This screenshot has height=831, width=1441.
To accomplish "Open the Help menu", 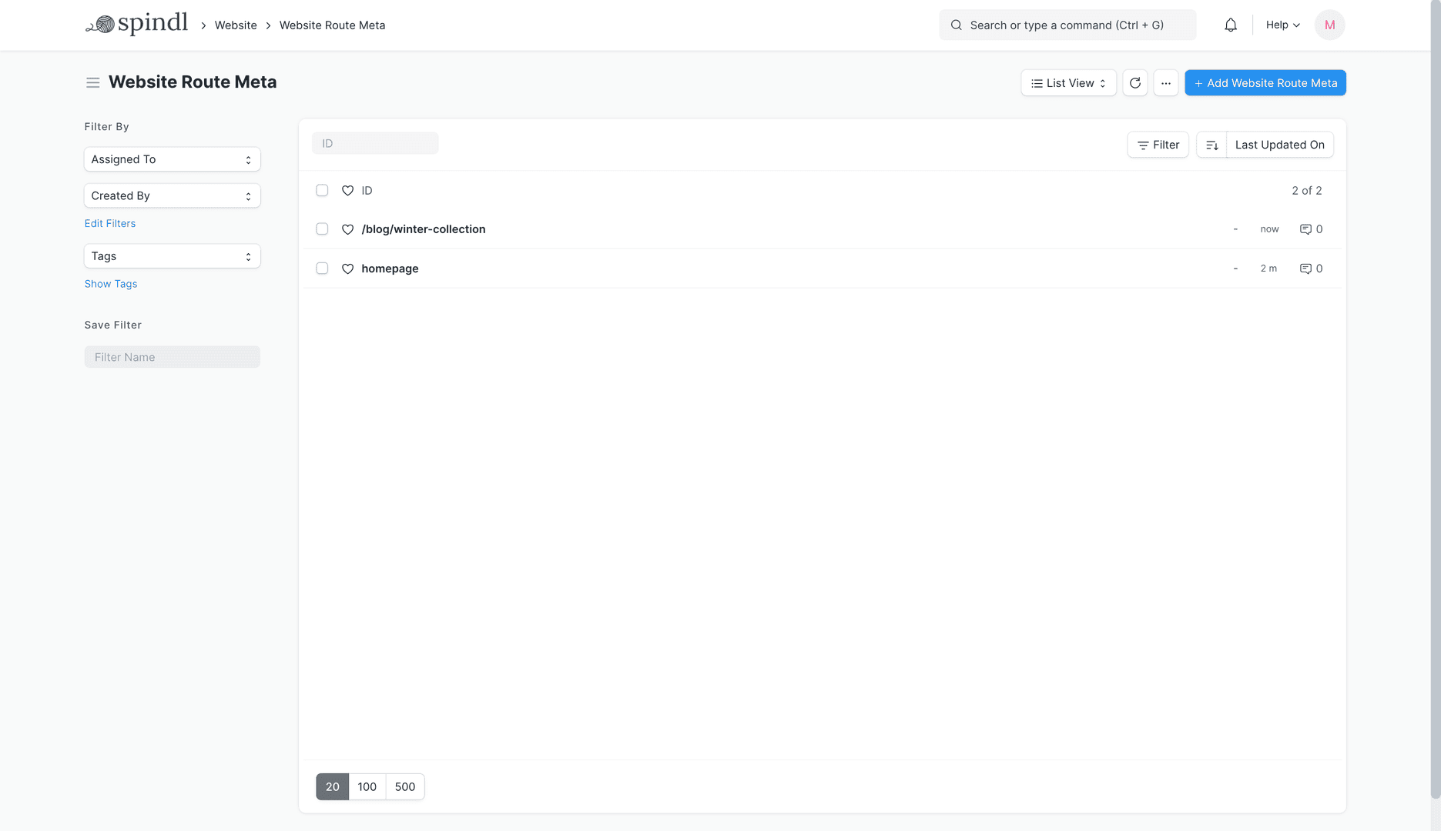I will 1282,25.
